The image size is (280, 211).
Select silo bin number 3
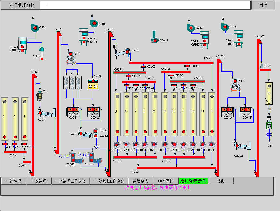click(212, 114)
